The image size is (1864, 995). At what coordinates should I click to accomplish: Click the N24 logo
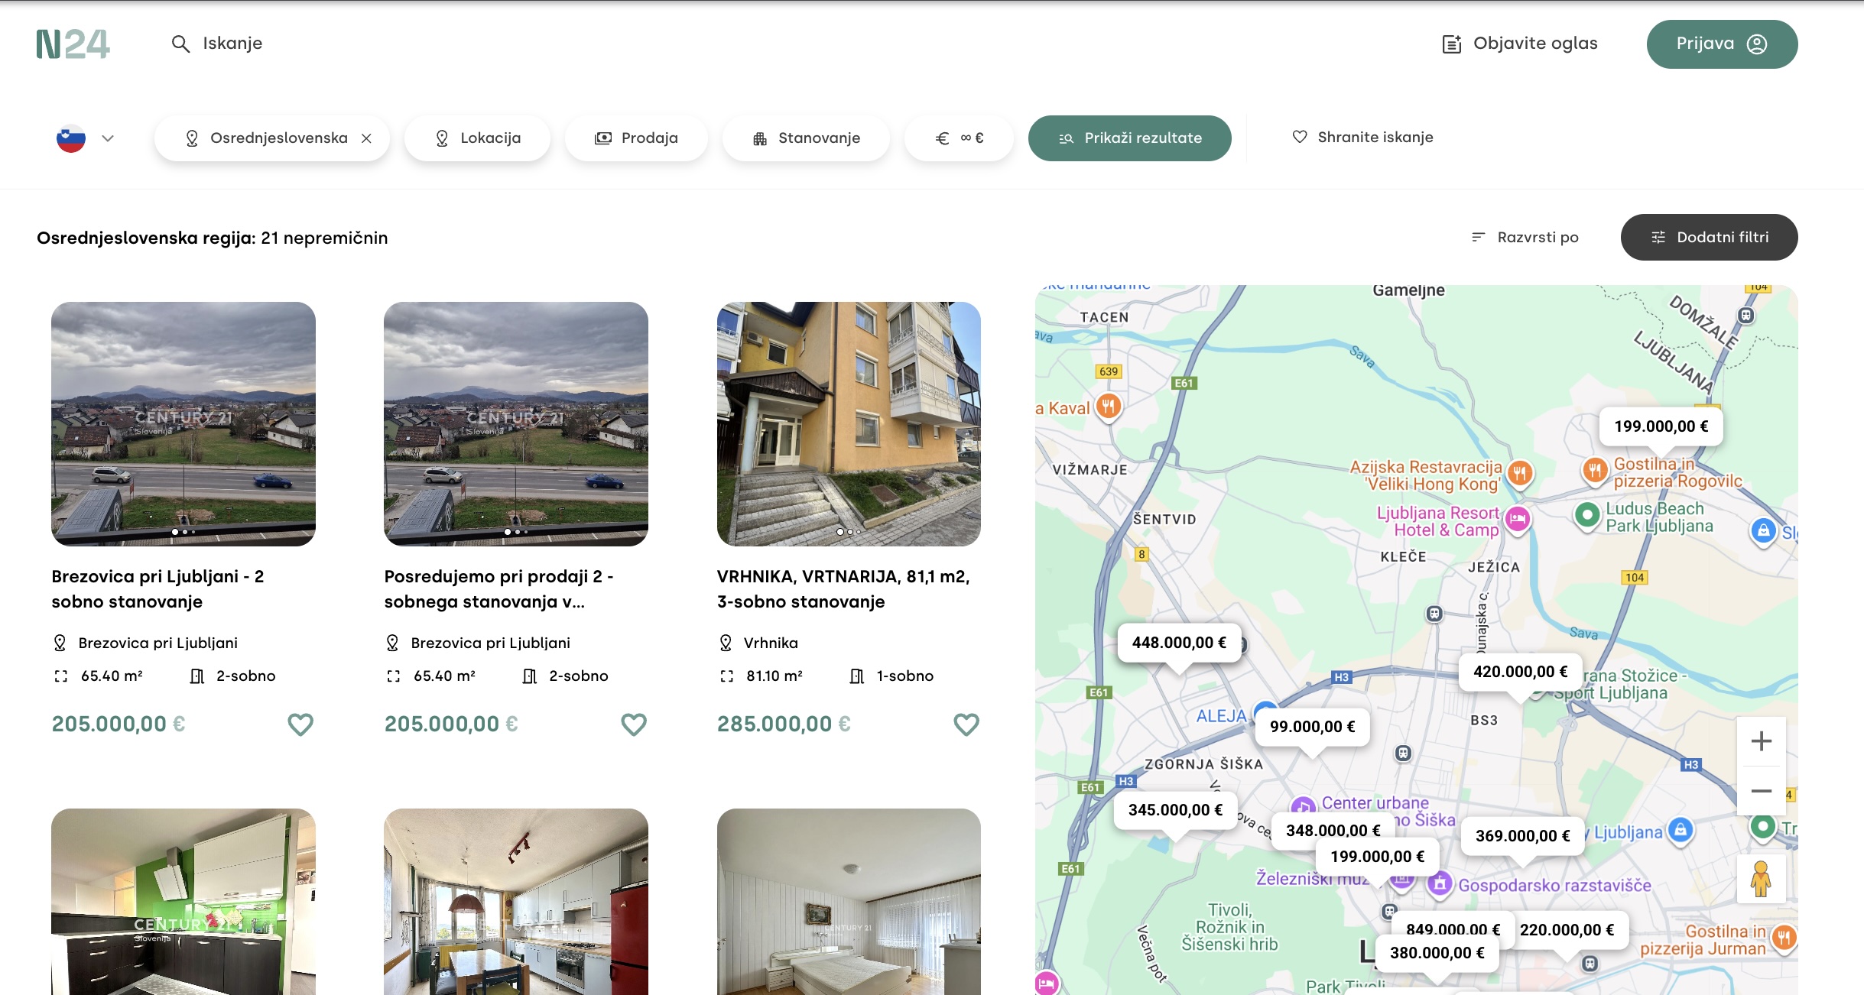[x=73, y=44]
